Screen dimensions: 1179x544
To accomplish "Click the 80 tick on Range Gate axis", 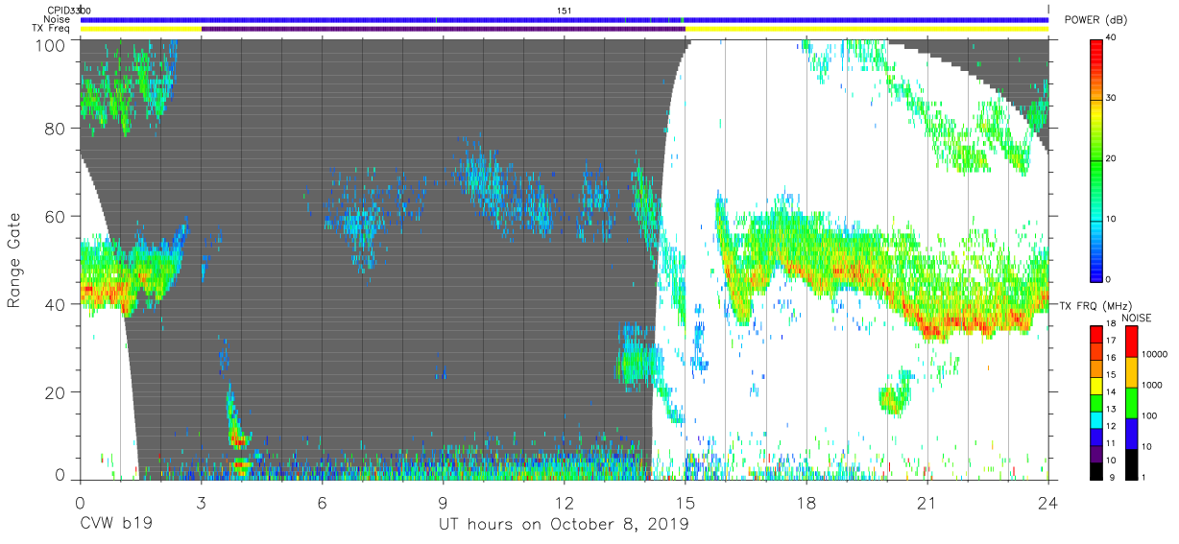I will click(56, 130).
